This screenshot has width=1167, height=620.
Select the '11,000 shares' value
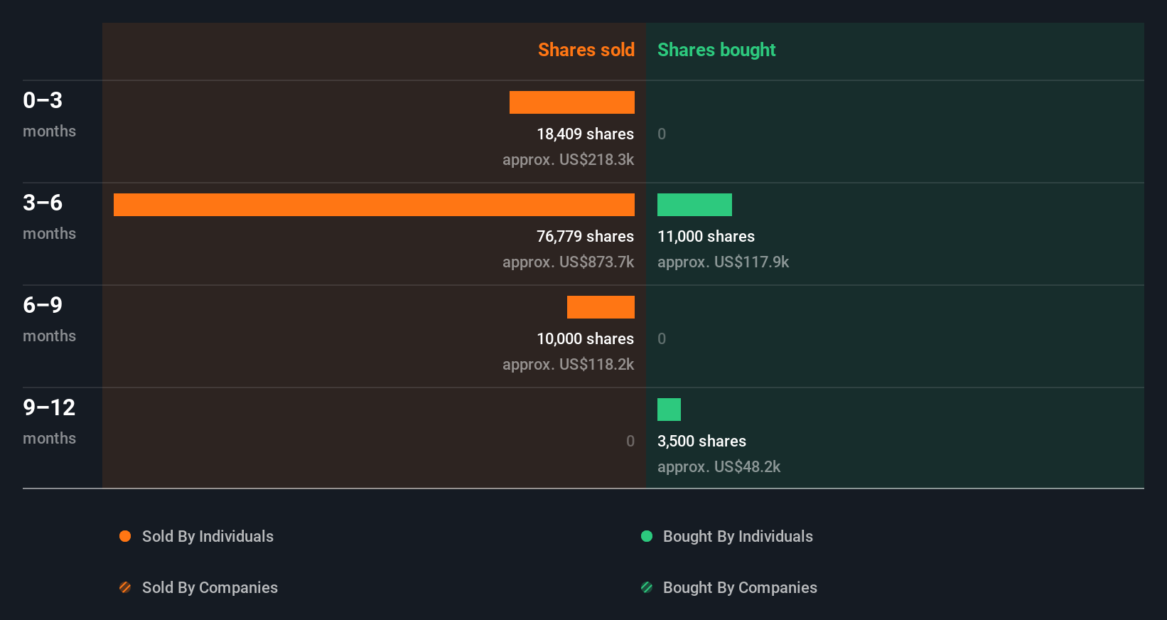pos(706,237)
